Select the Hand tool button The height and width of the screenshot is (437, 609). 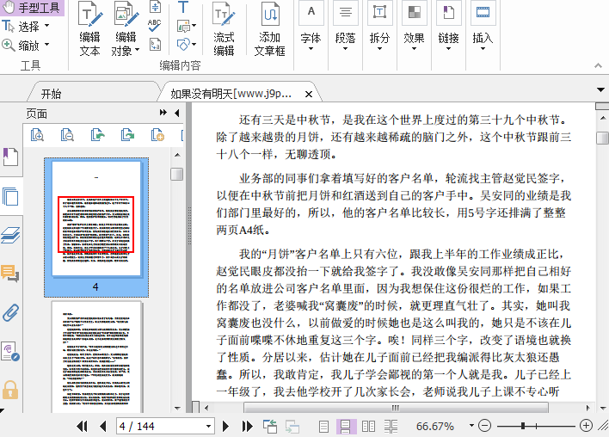click(x=34, y=8)
